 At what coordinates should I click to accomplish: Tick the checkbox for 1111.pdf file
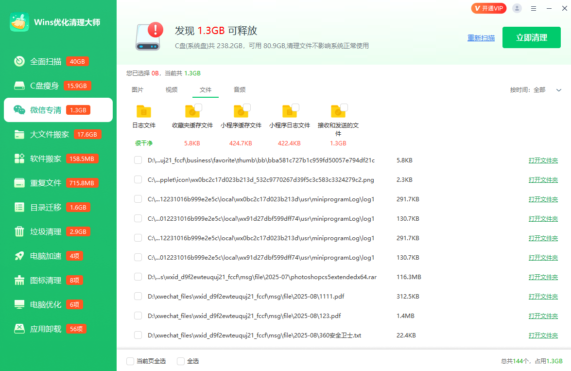point(138,296)
